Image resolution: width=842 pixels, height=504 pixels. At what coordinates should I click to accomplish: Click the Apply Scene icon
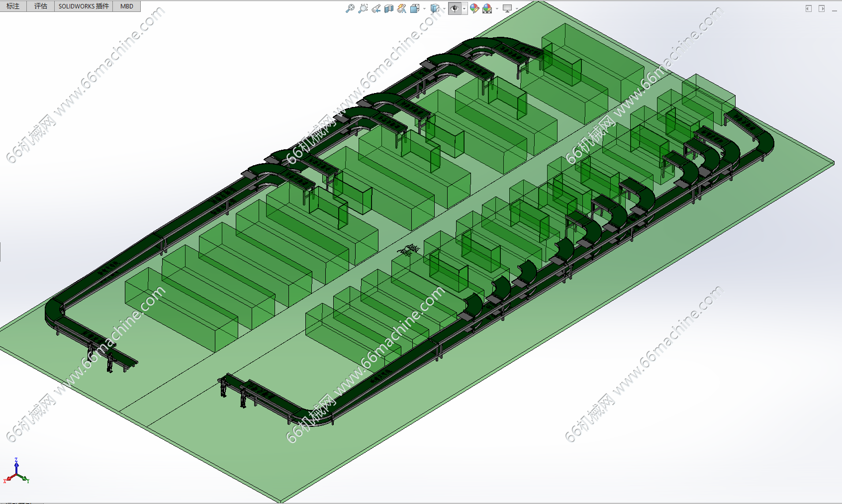(x=487, y=8)
